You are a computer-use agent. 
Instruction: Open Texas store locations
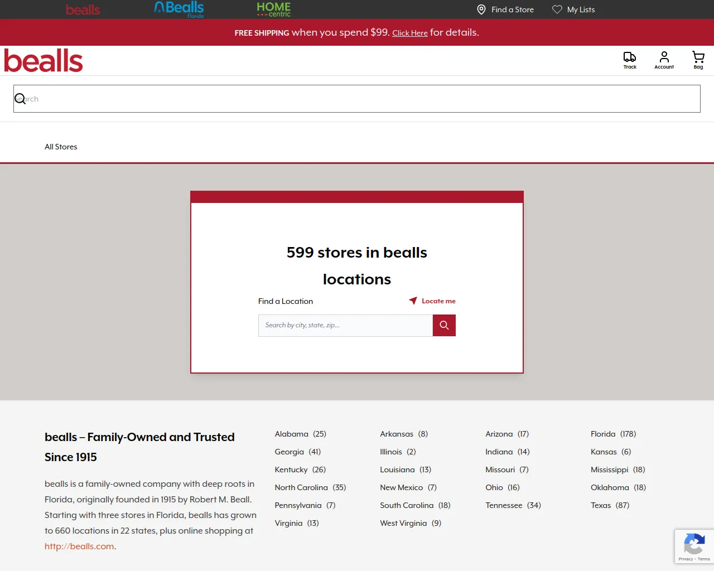tap(610, 505)
